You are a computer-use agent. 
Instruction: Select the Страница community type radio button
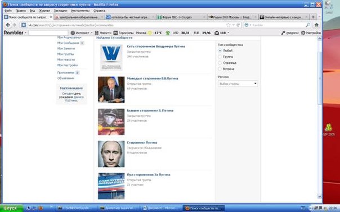[220, 63]
